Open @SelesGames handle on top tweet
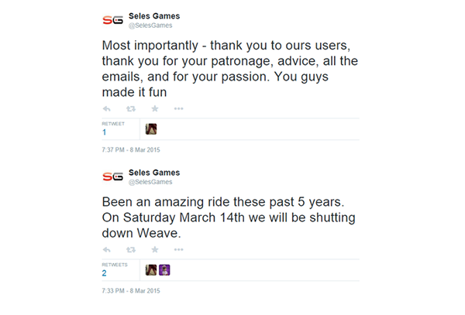 click(x=150, y=26)
